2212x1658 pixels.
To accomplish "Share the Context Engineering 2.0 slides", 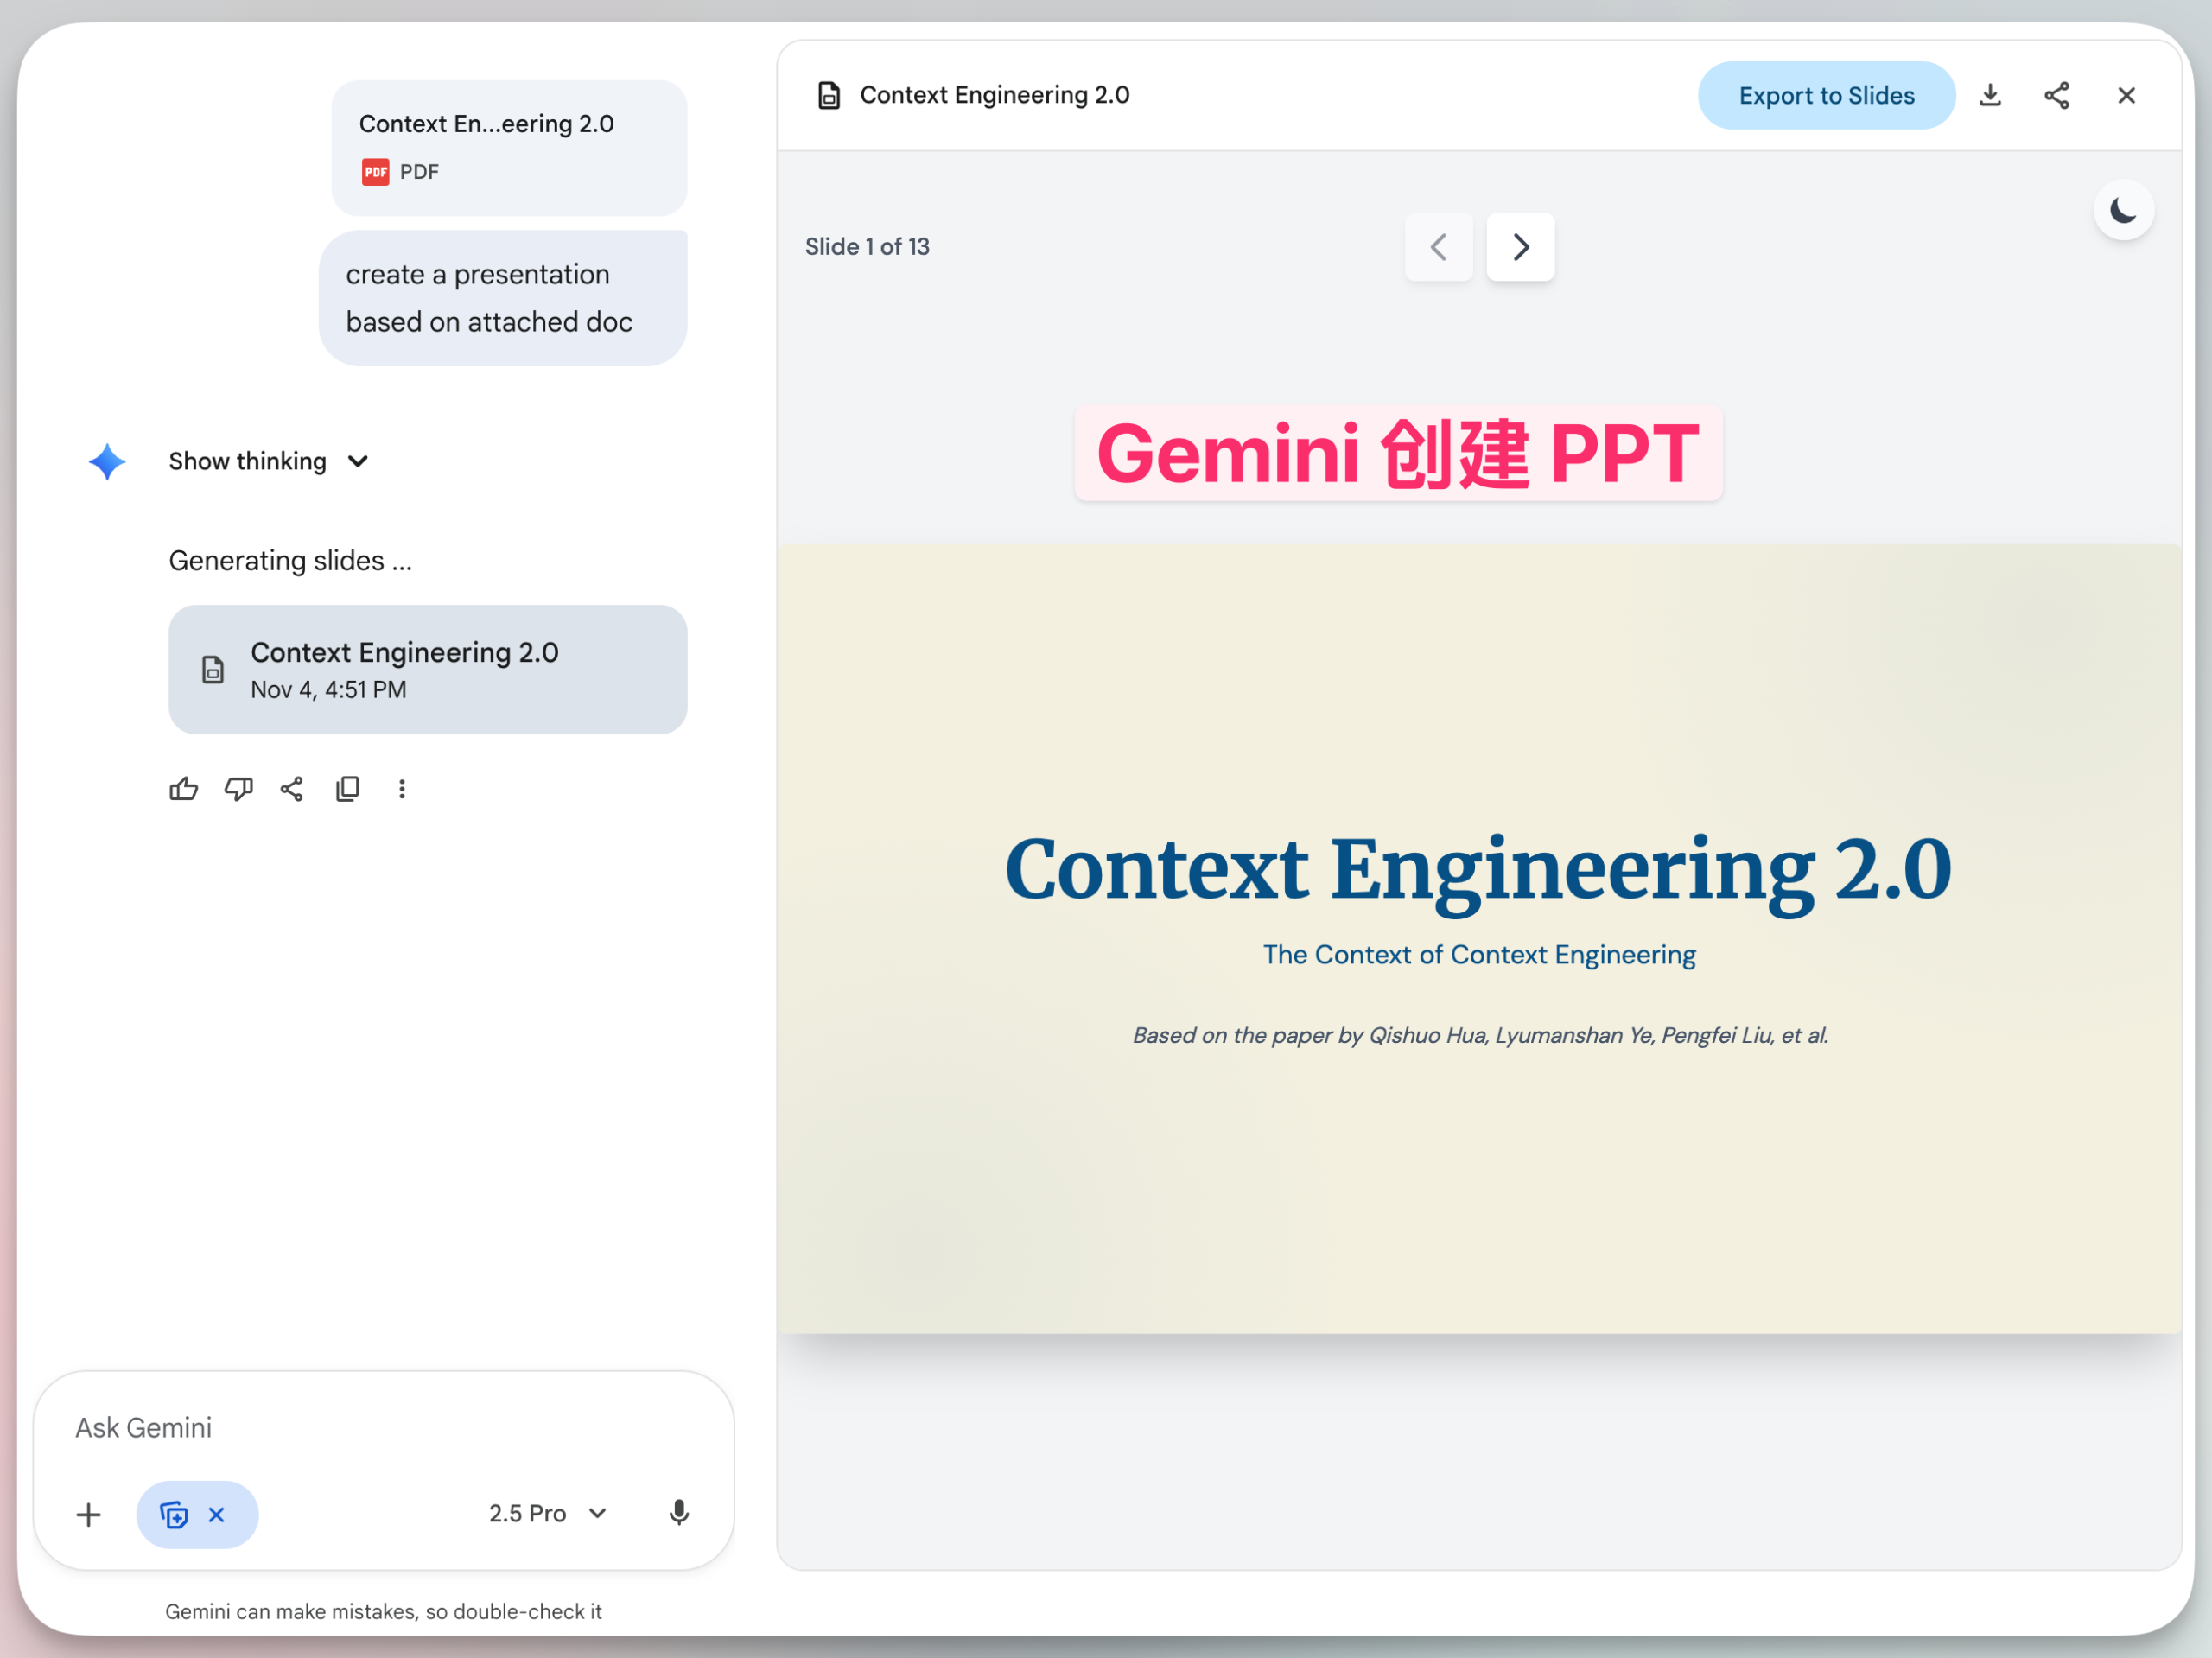I will (x=2057, y=95).
